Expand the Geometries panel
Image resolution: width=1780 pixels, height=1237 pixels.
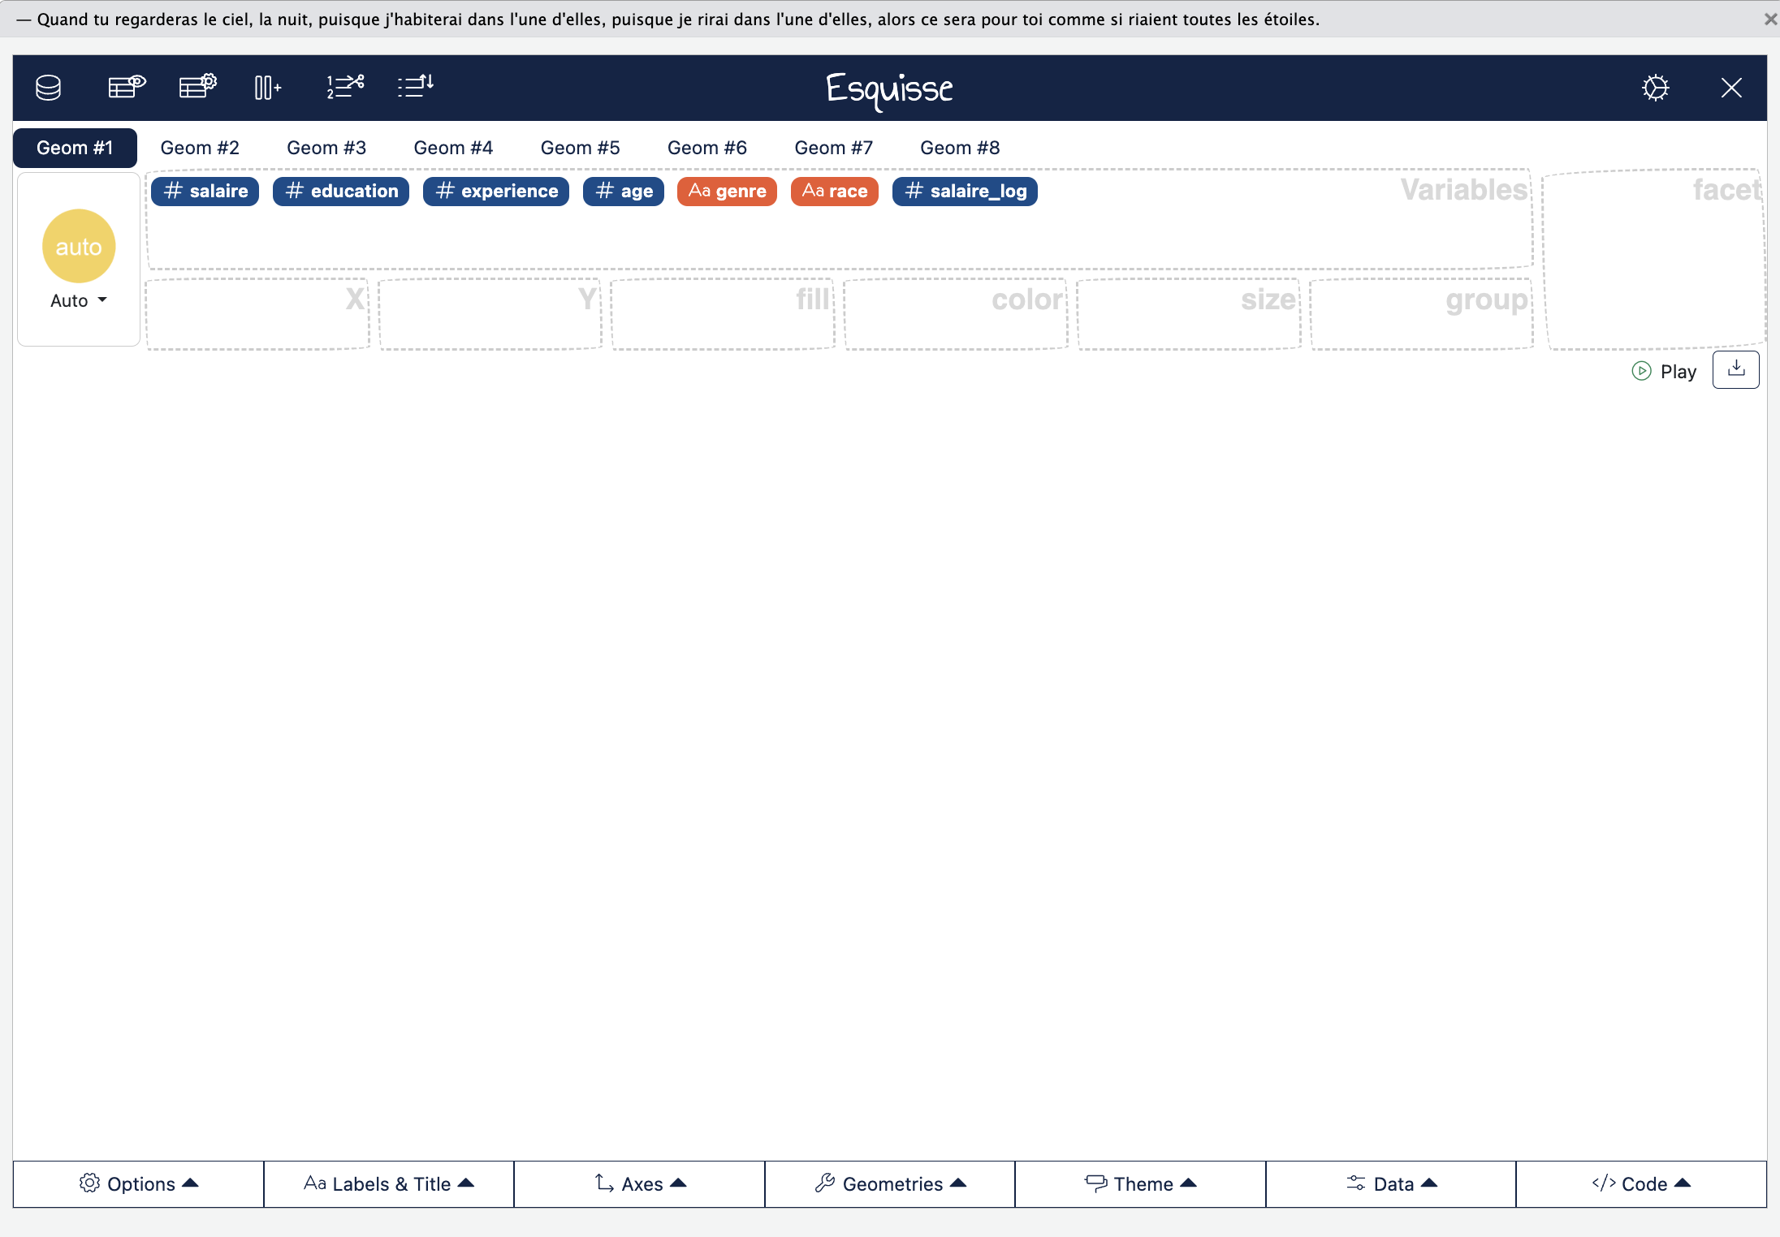coord(890,1184)
